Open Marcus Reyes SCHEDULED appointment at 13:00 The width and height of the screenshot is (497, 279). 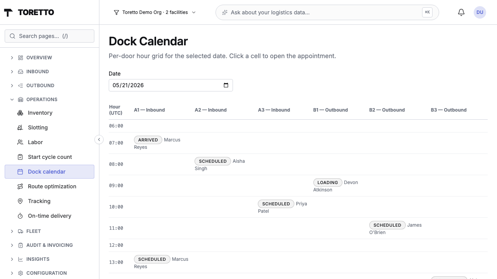click(x=161, y=263)
